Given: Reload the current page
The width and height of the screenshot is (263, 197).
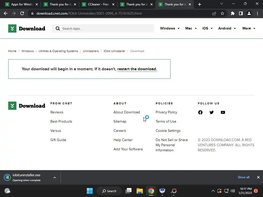Looking at the screenshot, I should click(x=22, y=13).
